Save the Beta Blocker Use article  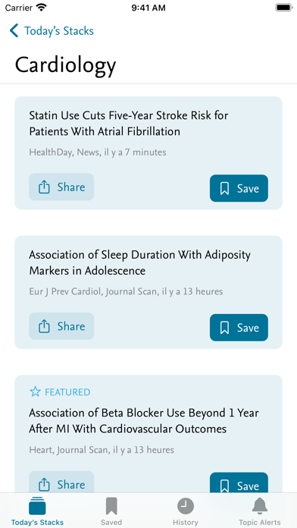click(x=239, y=483)
